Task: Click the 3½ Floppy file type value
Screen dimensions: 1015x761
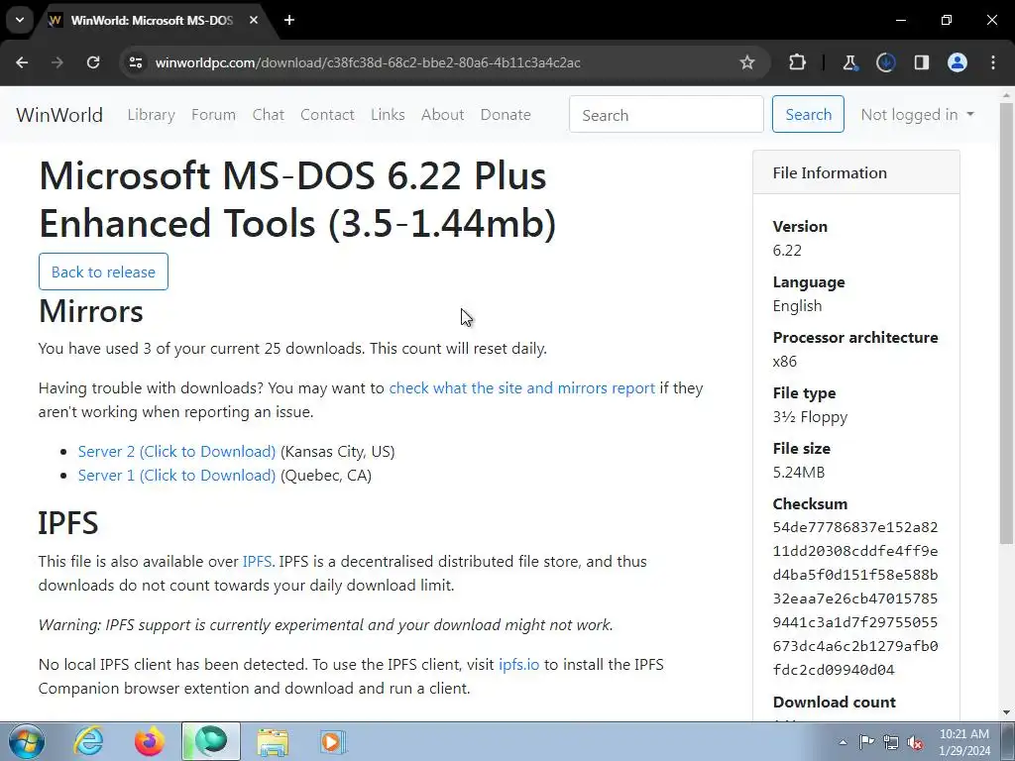Action: [810, 417]
